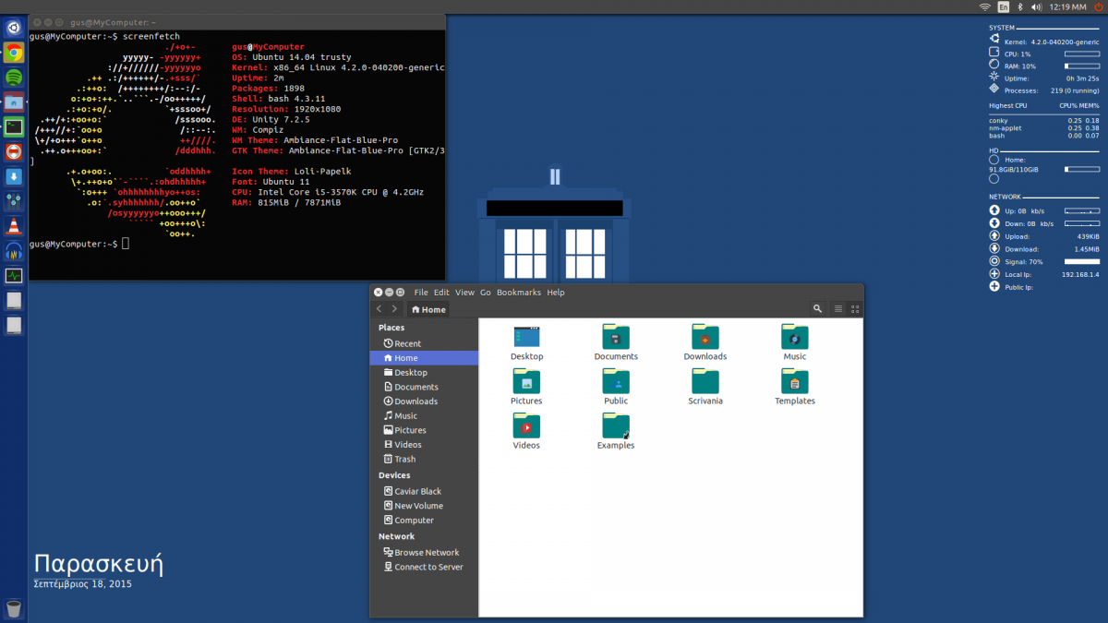Select Music in the sidebar
This screenshot has height=623, width=1108.
[424, 416]
